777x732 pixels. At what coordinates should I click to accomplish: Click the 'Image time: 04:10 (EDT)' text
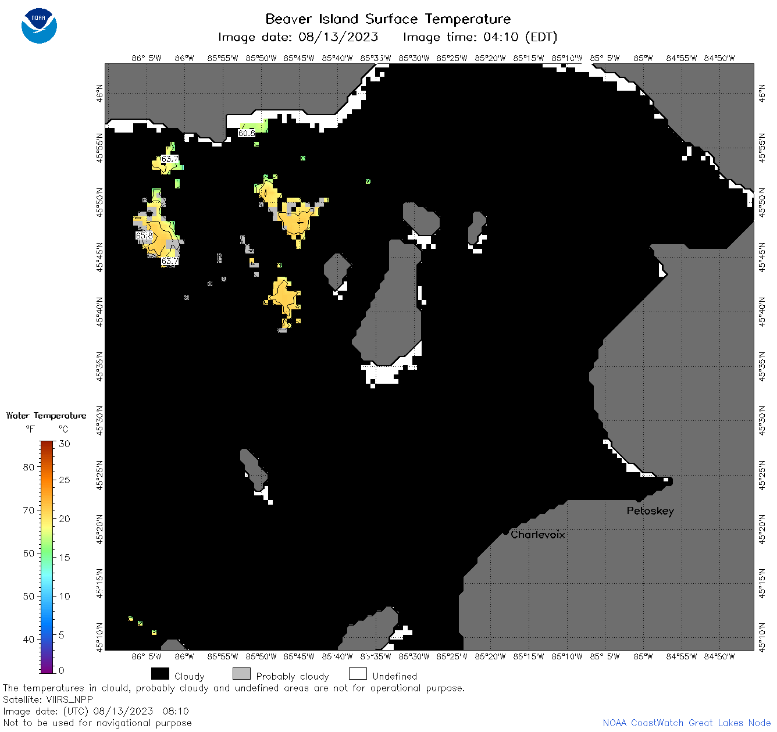click(x=480, y=37)
